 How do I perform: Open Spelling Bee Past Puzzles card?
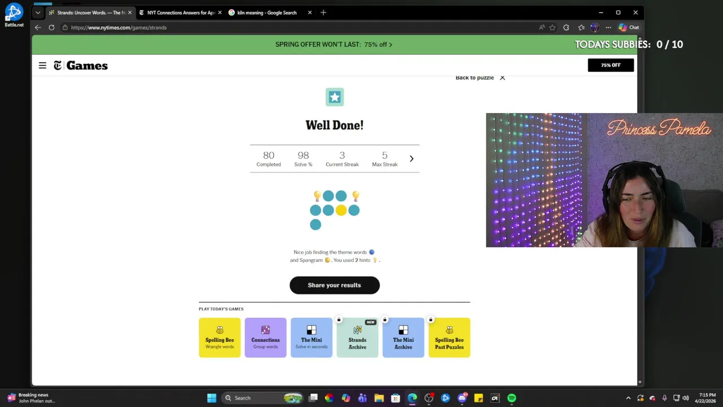coord(449,337)
